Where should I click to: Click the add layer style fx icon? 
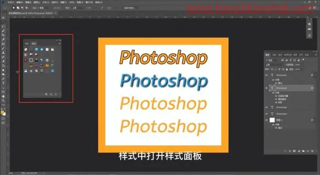[x=290, y=151]
